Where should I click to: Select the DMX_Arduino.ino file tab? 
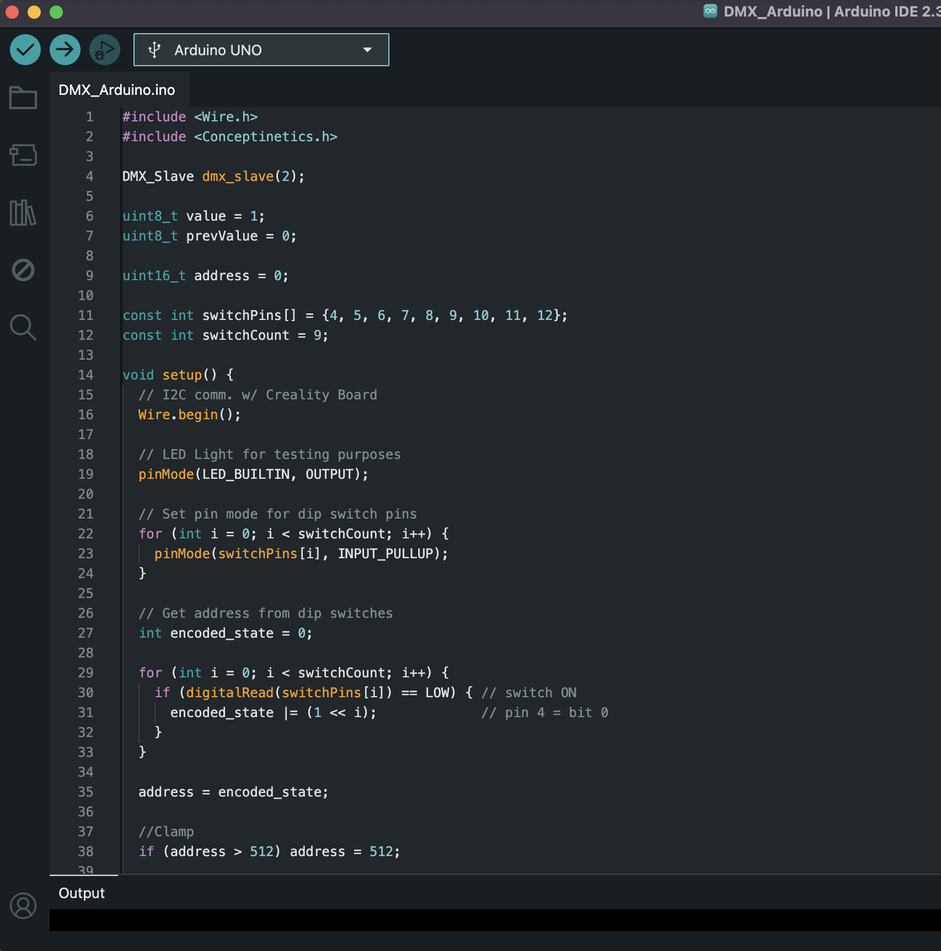(x=117, y=90)
